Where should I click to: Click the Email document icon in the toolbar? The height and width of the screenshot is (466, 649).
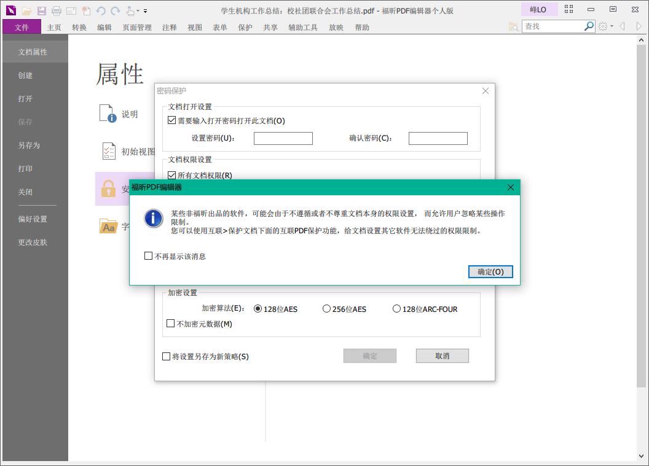pos(71,10)
